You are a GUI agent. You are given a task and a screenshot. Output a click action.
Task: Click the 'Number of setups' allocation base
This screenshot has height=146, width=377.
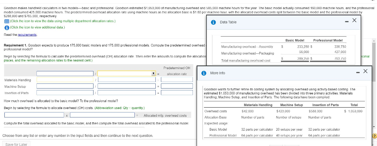pos(289,117)
